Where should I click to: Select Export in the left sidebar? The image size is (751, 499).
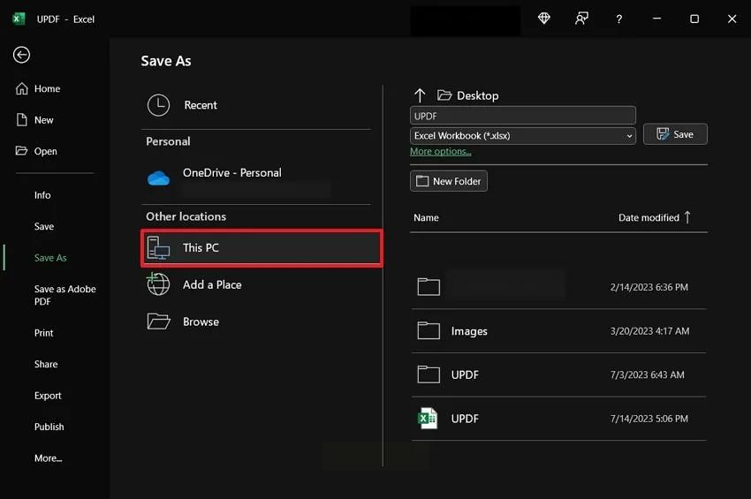click(48, 396)
